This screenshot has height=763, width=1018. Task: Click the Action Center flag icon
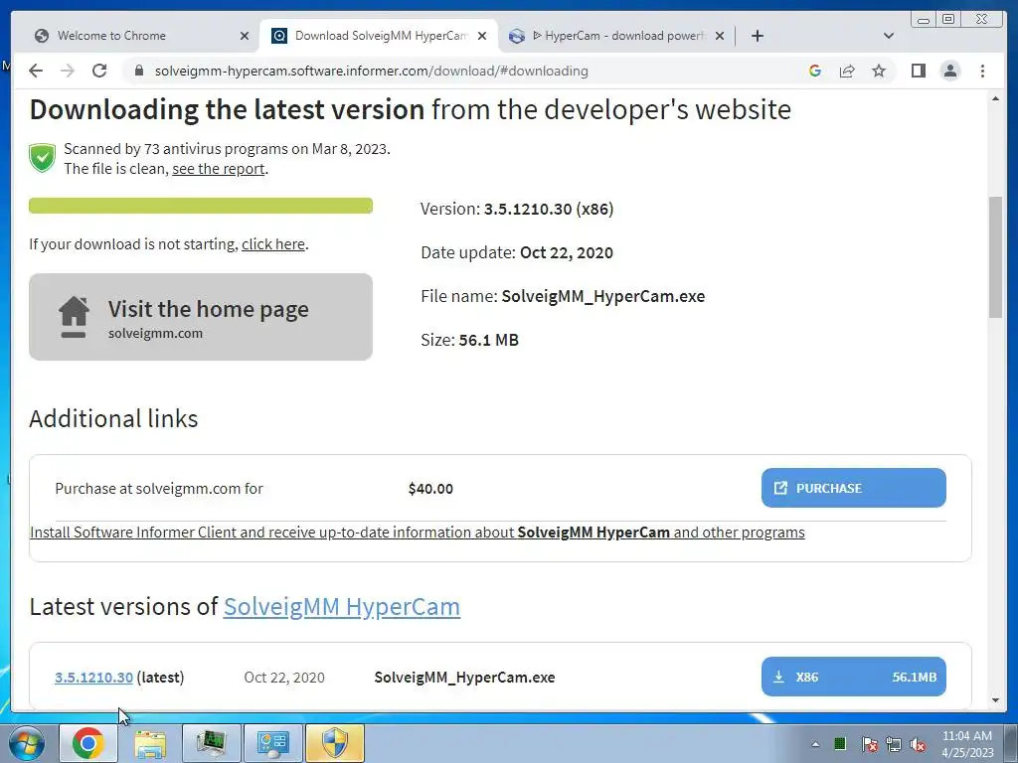(x=869, y=744)
